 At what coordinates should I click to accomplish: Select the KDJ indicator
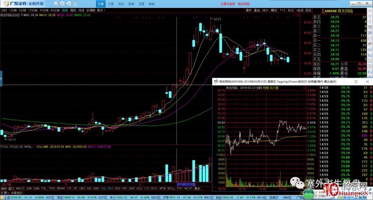click(x=139, y=188)
